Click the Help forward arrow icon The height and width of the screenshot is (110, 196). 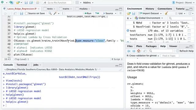(x=134, y=51)
